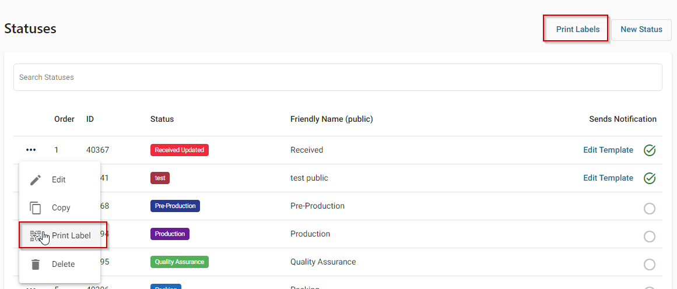Choose Edit from the context menu

tap(59, 179)
